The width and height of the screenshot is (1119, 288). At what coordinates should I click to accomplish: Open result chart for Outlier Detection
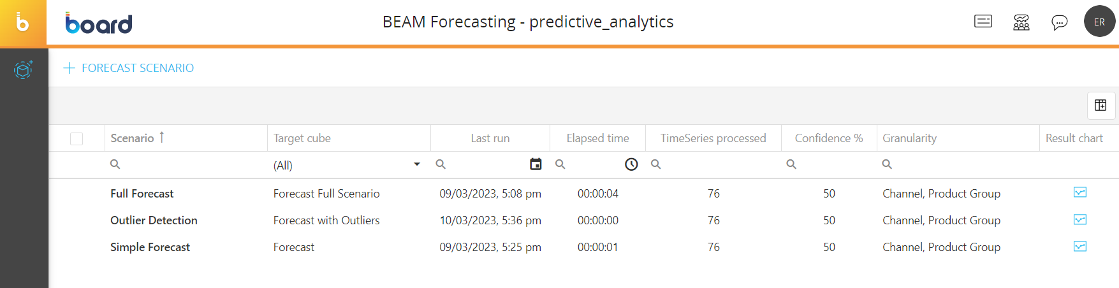pyautogui.click(x=1079, y=220)
